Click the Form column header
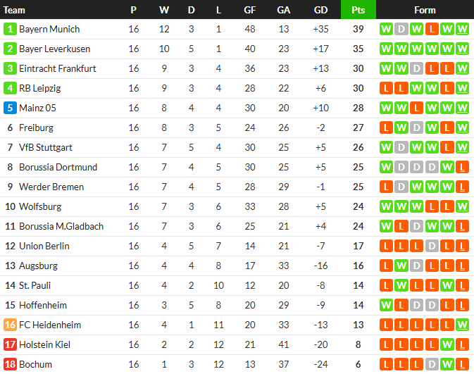Image resolution: width=474 pixels, height=374 pixels. pos(425,10)
